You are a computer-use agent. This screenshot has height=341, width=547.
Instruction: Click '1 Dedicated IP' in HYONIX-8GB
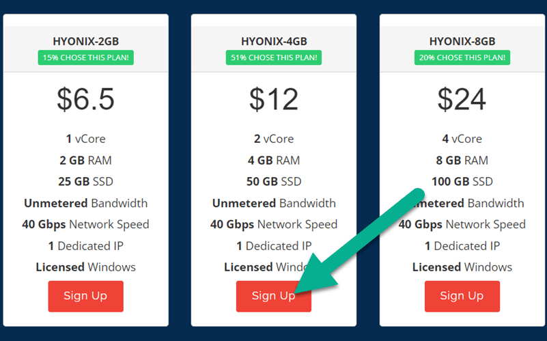click(462, 246)
